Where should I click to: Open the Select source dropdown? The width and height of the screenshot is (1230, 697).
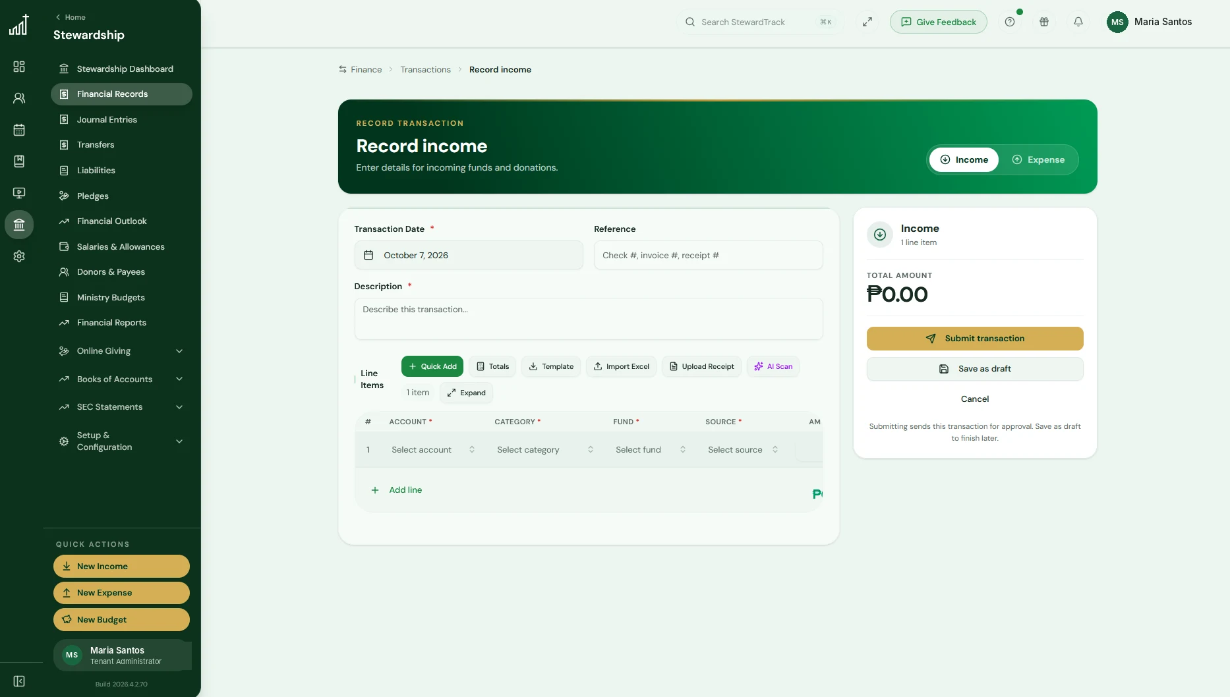(743, 449)
